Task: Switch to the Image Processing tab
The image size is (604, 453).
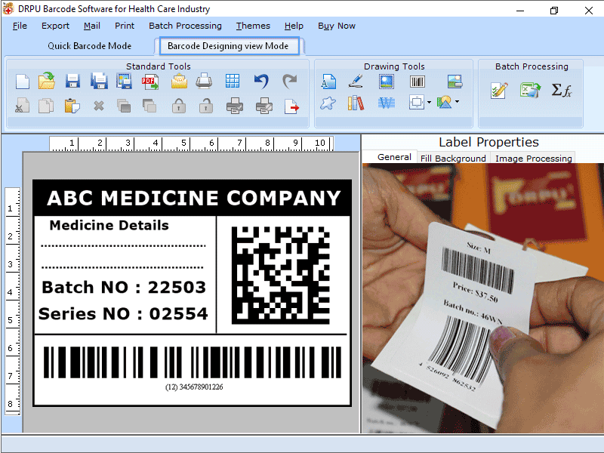Action: (x=534, y=159)
